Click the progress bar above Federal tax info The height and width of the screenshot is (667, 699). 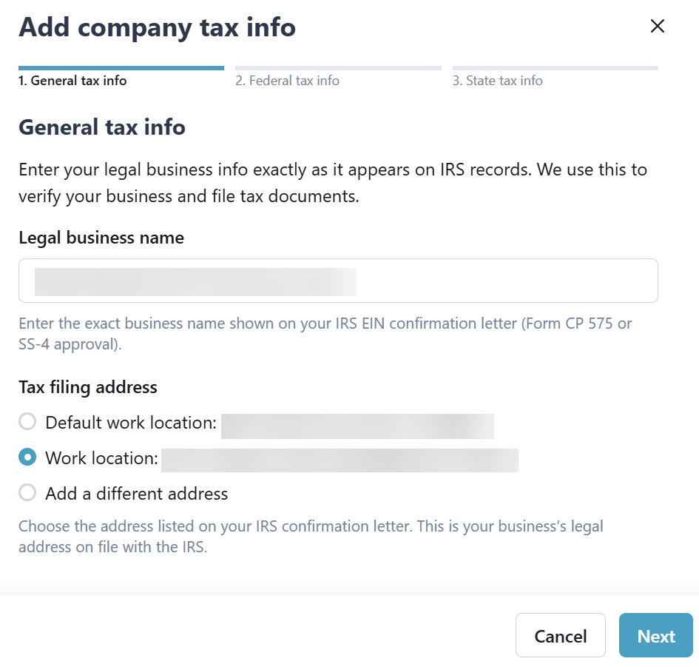pyautogui.click(x=338, y=68)
